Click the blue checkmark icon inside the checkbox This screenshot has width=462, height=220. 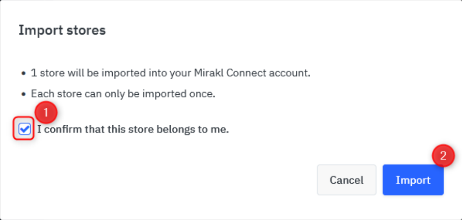point(24,129)
